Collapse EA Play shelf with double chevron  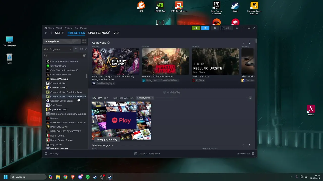coord(250,98)
